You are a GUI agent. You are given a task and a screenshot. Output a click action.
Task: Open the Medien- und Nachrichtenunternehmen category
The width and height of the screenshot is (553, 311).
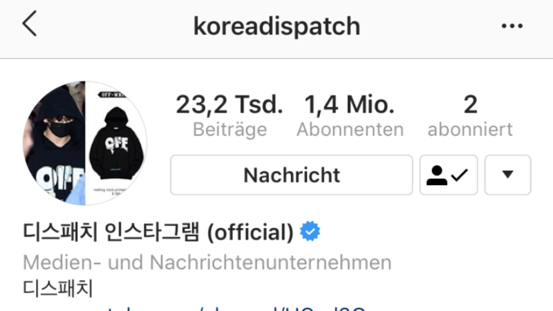207,263
